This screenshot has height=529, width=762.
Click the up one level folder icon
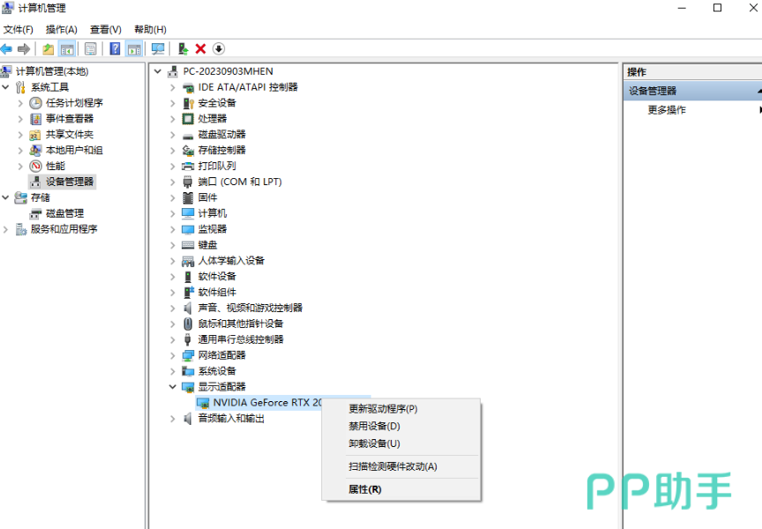tap(48, 48)
